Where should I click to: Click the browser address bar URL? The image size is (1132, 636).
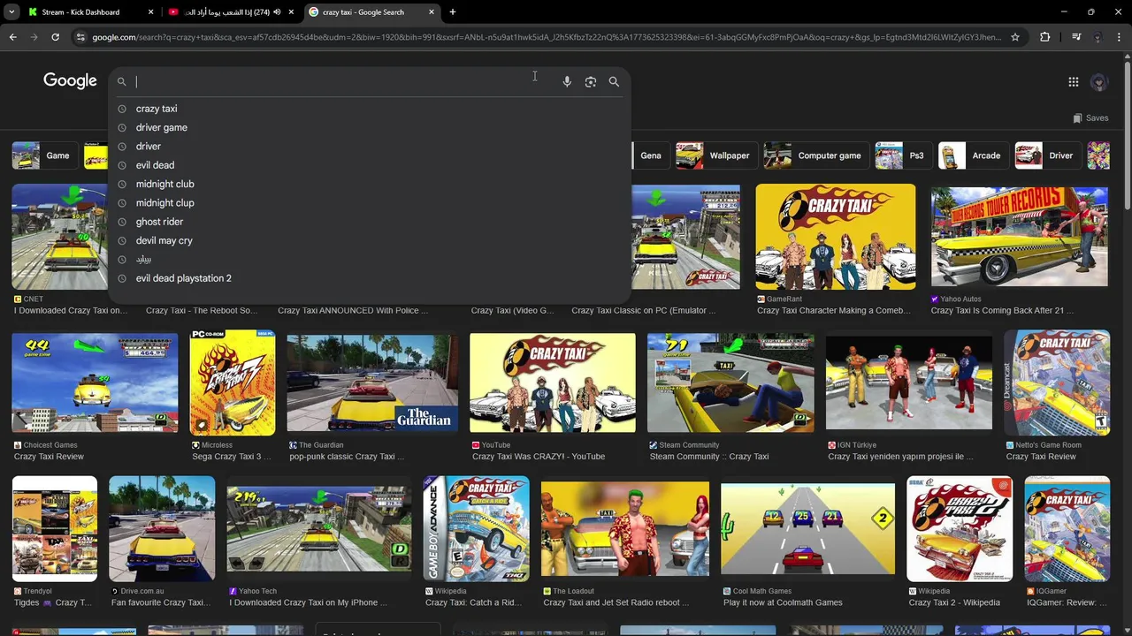tap(547, 37)
